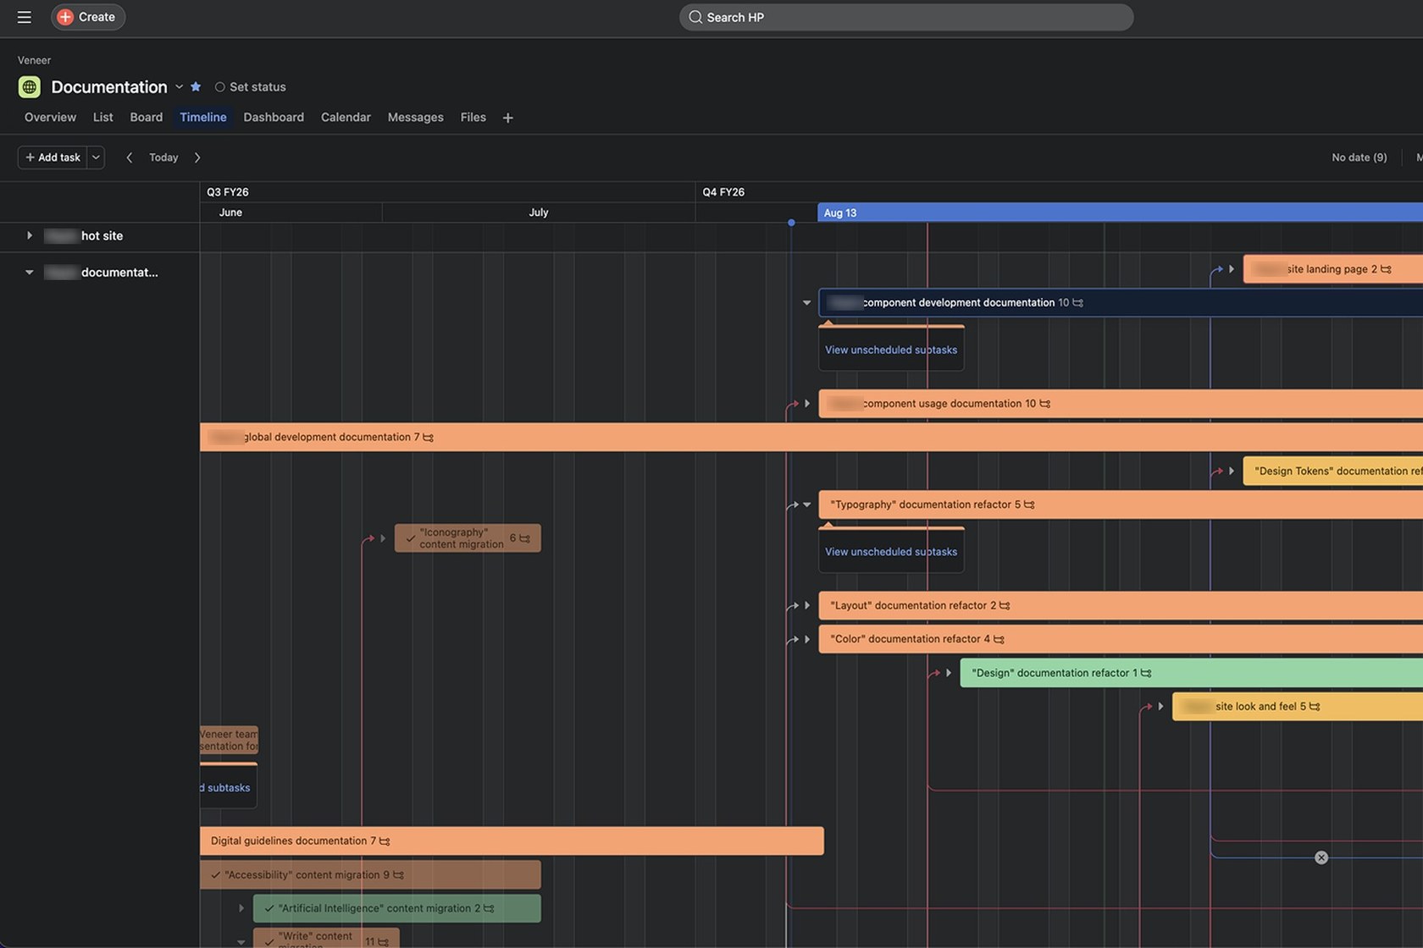Remove dependency with the circled X icon
Image resolution: width=1423 pixels, height=948 pixels.
1321,857
